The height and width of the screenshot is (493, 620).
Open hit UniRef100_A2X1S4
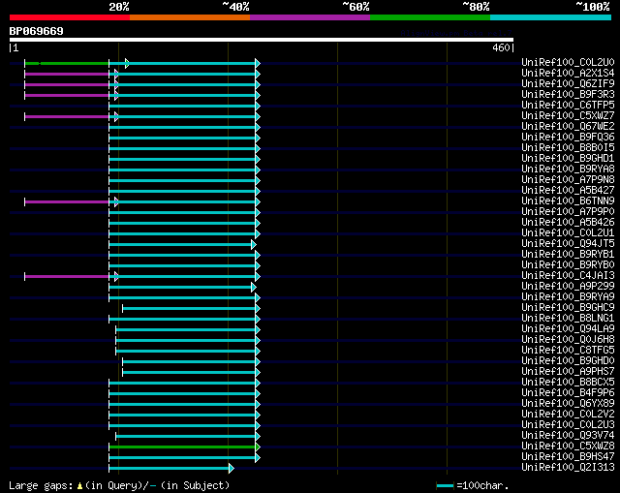click(x=568, y=74)
